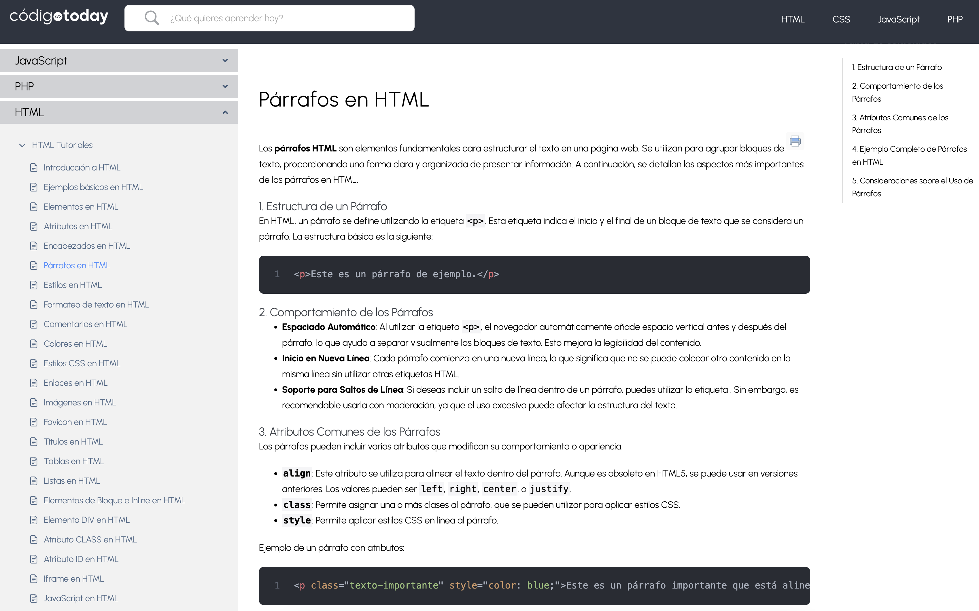Open Encabezados en HTML tutorial
Viewport: 979px width, 611px height.
point(87,246)
